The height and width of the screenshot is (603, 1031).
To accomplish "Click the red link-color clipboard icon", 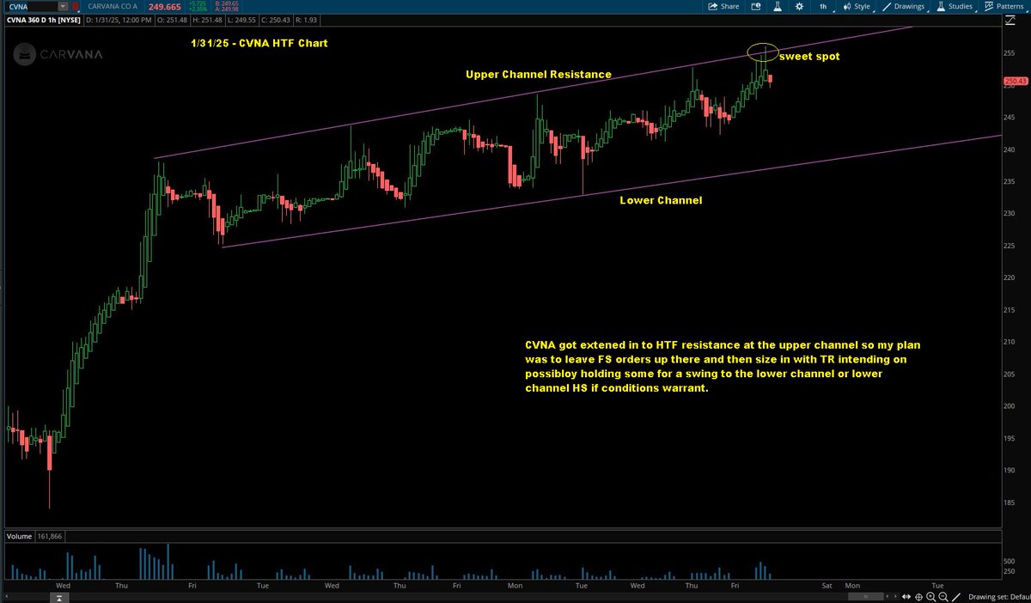I will click(x=76, y=7).
